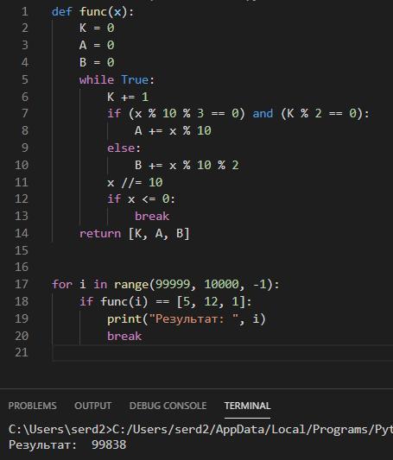Click 'return [K, A, B]' line

135,234
